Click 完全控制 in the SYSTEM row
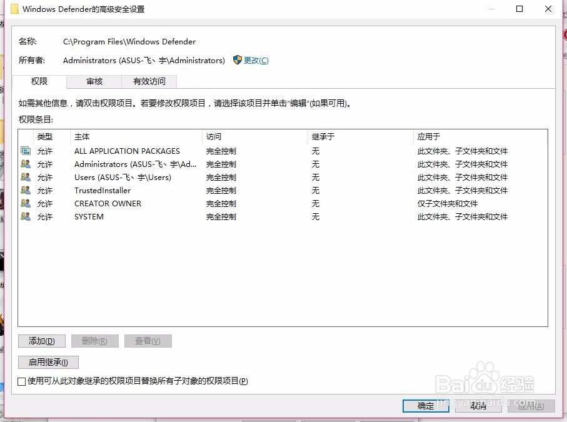The image size is (567, 422). pos(221,216)
